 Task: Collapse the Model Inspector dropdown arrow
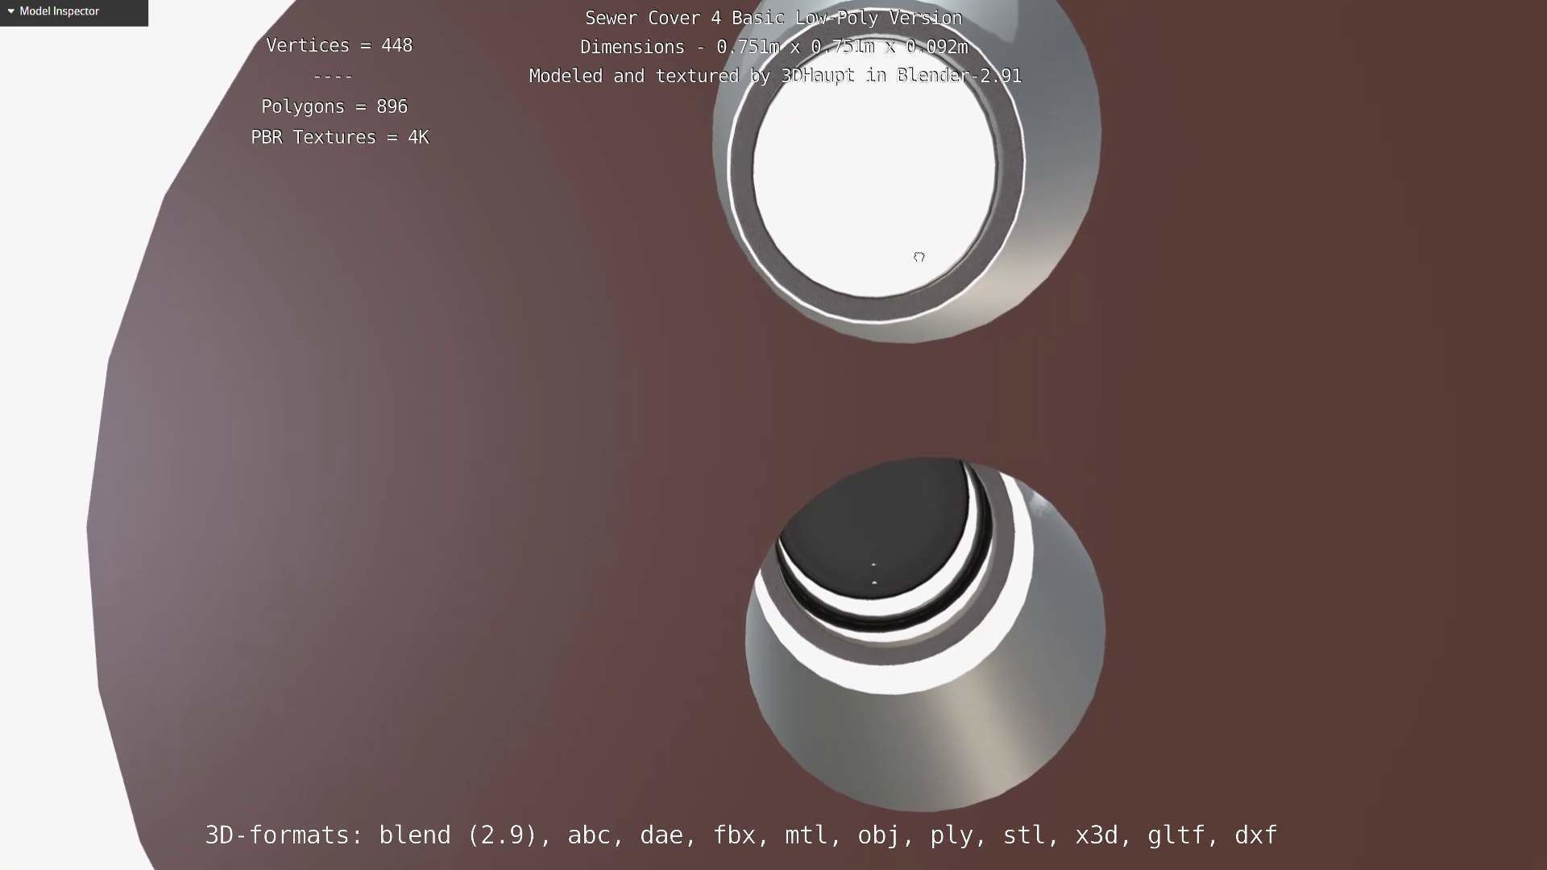[10, 11]
